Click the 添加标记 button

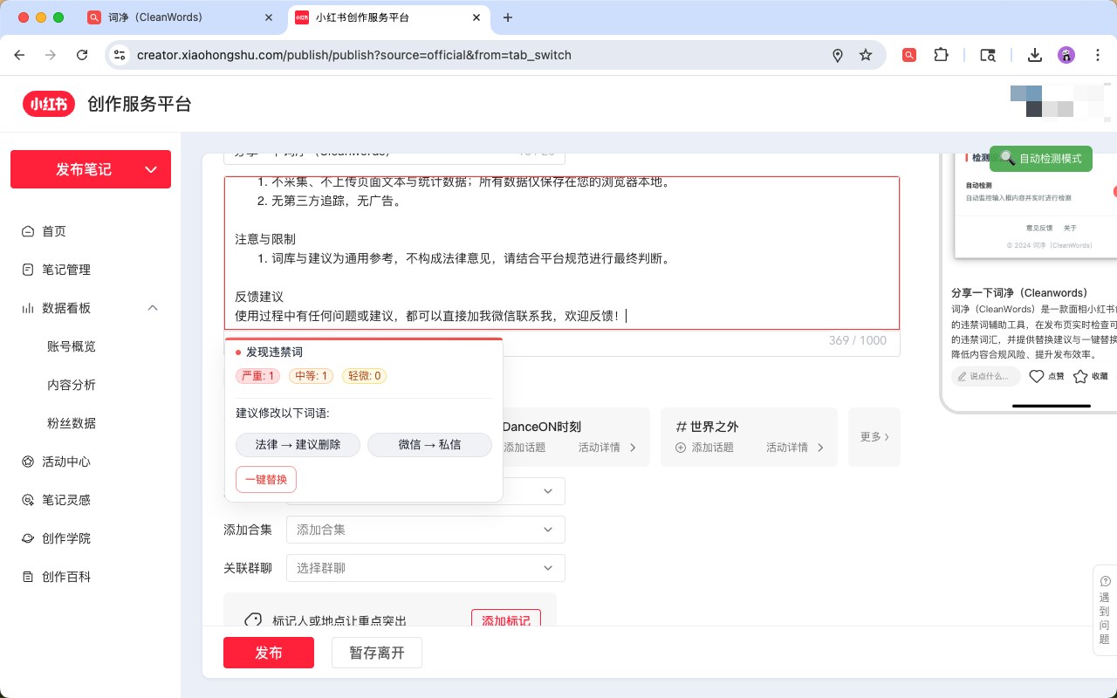pyautogui.click(x=506, y=619)
